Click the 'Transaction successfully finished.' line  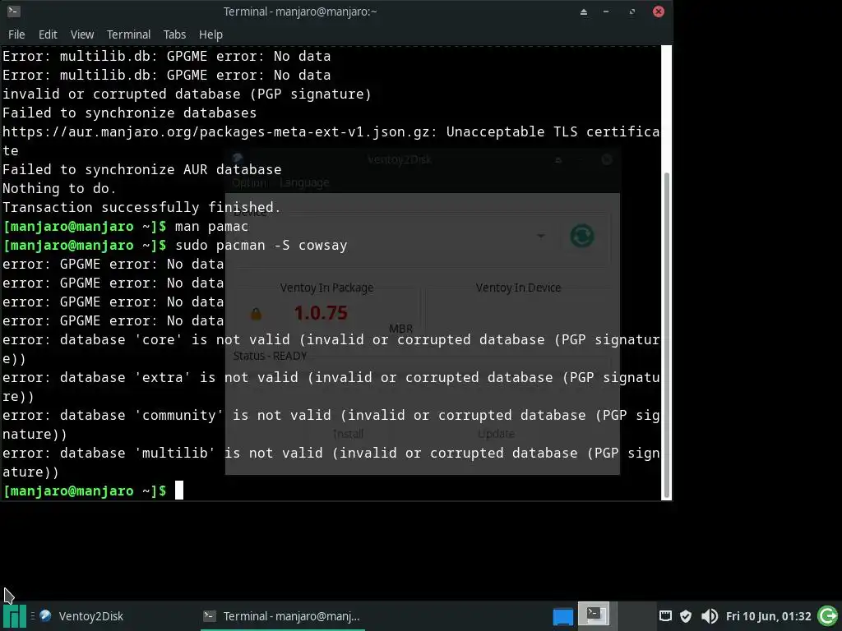(141, 208)
